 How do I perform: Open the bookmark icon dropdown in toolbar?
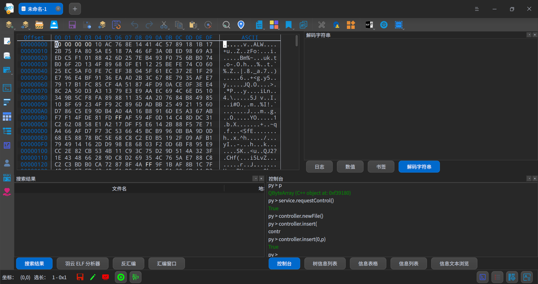[293, 29]
